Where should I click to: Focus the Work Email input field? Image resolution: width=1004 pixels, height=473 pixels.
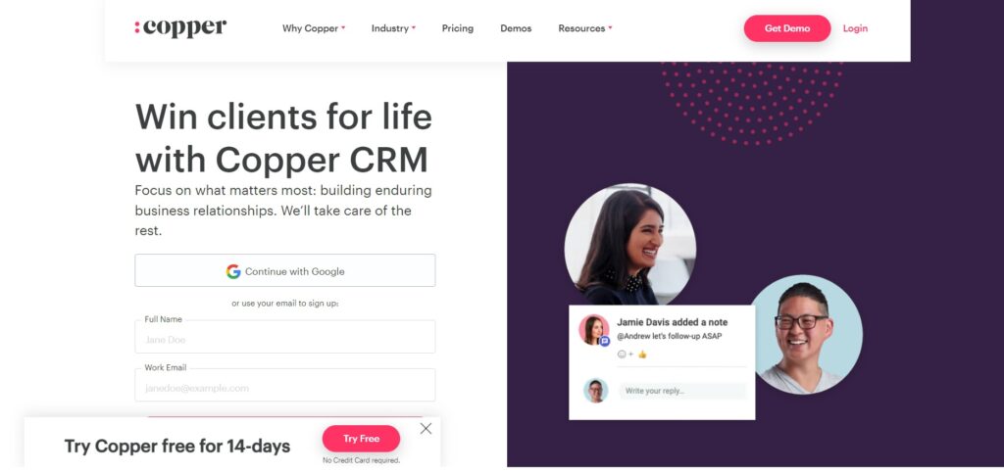coord(285,386)
